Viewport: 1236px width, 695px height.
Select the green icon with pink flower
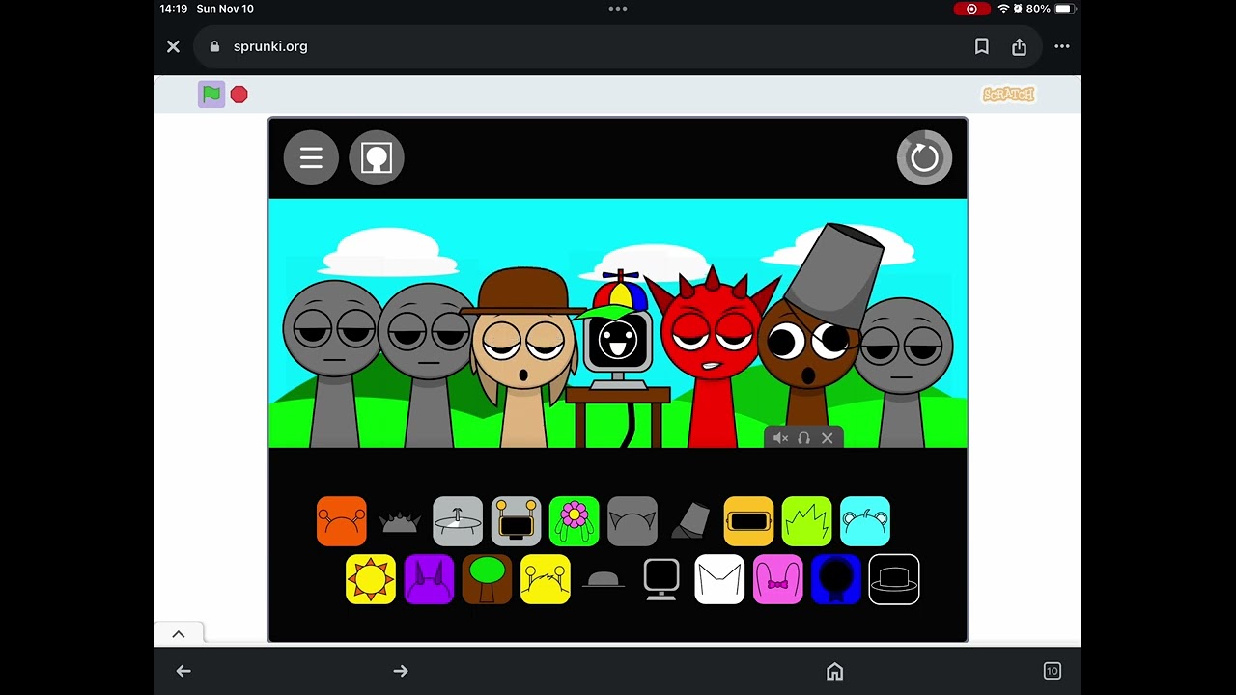click(575, 521)
